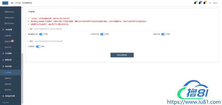Open the settings gear beside xchen

tap(210, 3)
